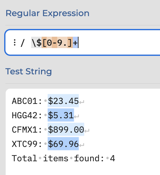The height and width of the screenshot is (175, 160).
Task: Click the period inside the character class
Action: (x=65, y=42)
